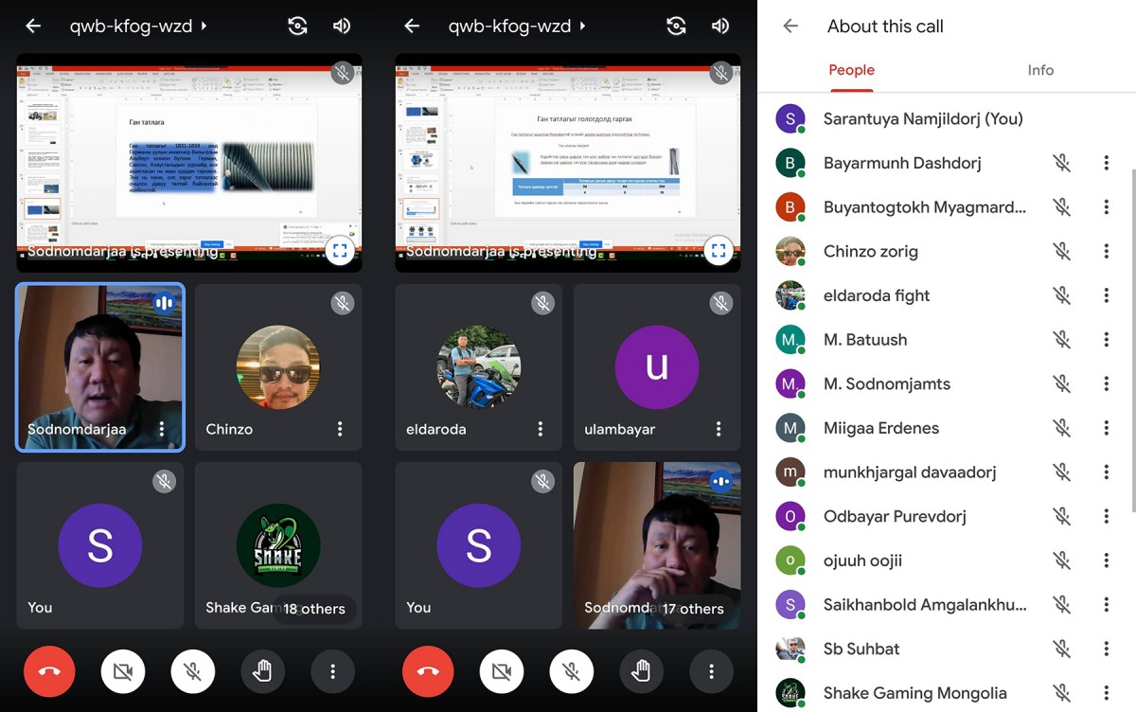Toggle the microphone in the right call screen

(x=571, y=671)
